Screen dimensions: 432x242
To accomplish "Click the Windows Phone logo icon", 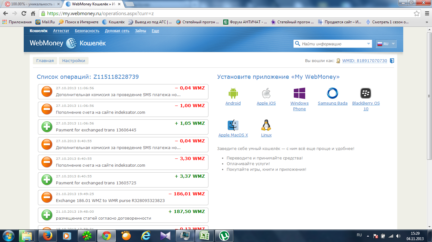I will [299, 93].
